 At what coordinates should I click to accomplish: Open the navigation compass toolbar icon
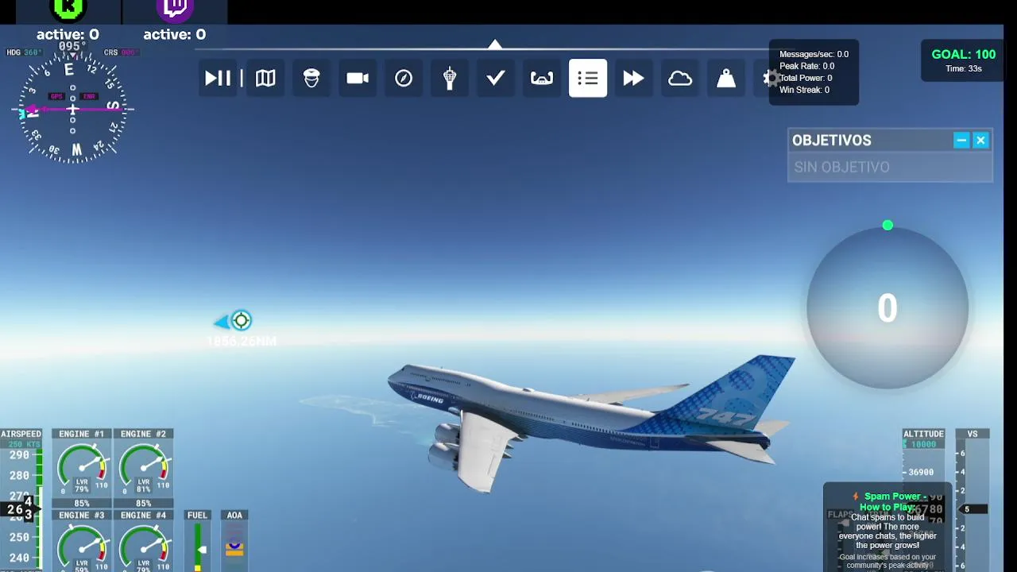pyautogui.click(x=404, y=78)
